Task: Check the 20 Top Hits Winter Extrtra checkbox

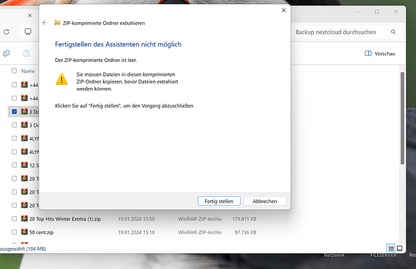Action: 14,218
